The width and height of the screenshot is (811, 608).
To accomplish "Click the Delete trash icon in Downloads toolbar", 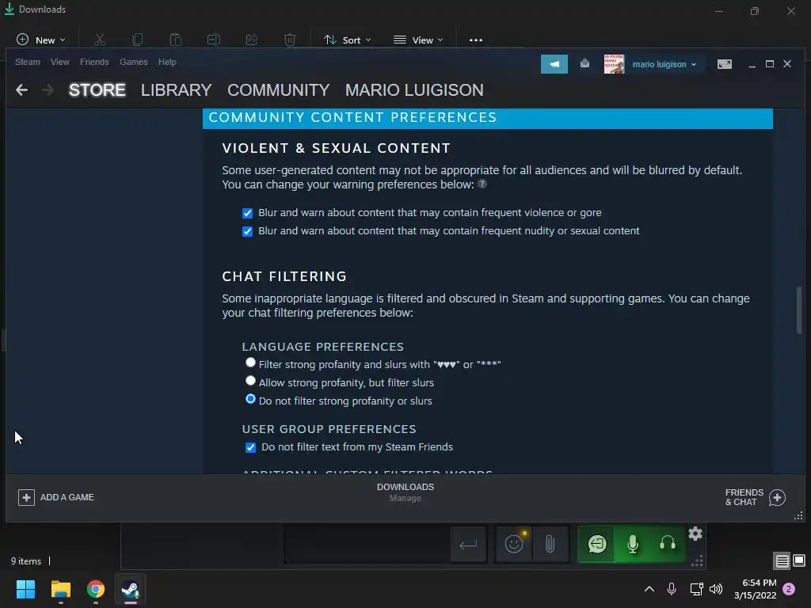I will [x=290, y=40].
